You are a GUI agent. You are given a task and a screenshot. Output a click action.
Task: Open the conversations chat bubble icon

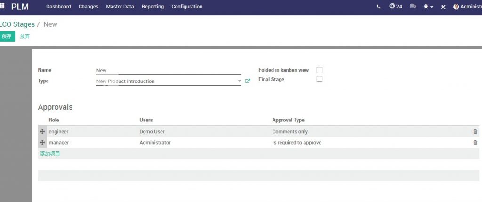(413, 7)
